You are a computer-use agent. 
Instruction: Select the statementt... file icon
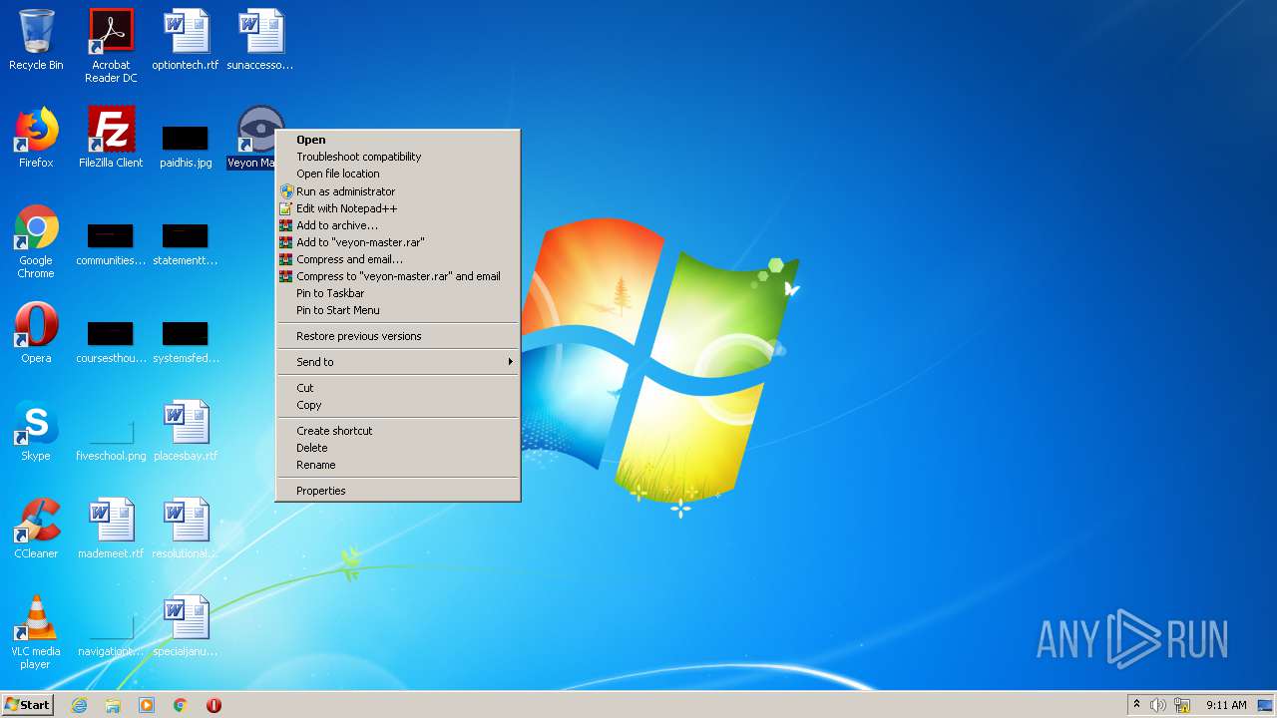186,244
